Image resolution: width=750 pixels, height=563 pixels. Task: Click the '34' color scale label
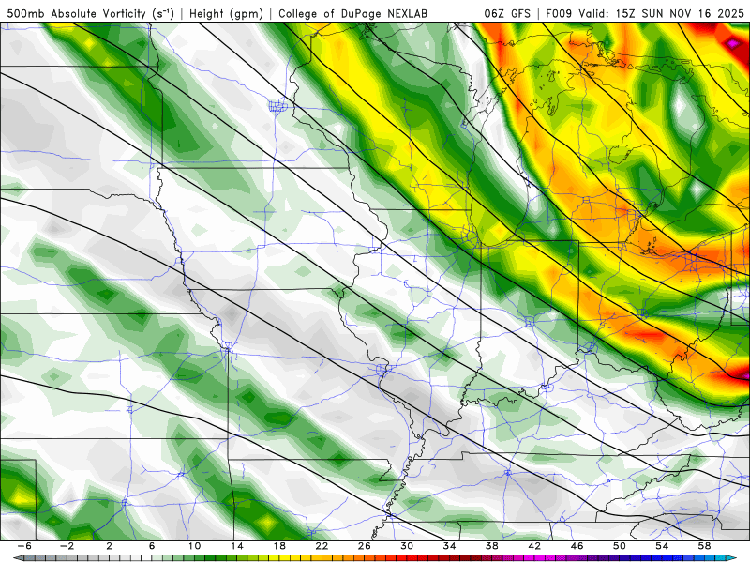point(450,546)
